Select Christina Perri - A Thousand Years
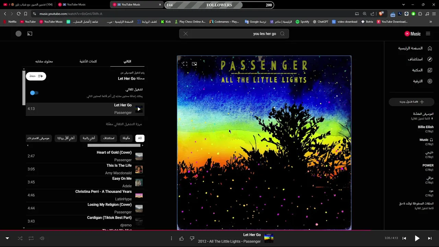The height and width of the screenshot is (247, 439). 85,195
